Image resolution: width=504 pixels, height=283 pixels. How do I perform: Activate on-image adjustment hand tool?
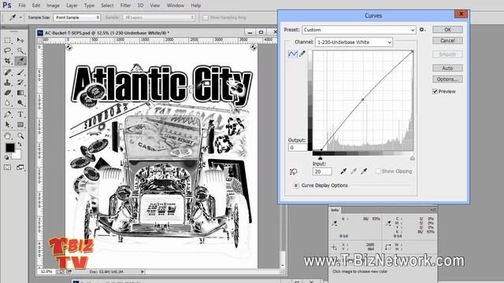click(293, 171)
